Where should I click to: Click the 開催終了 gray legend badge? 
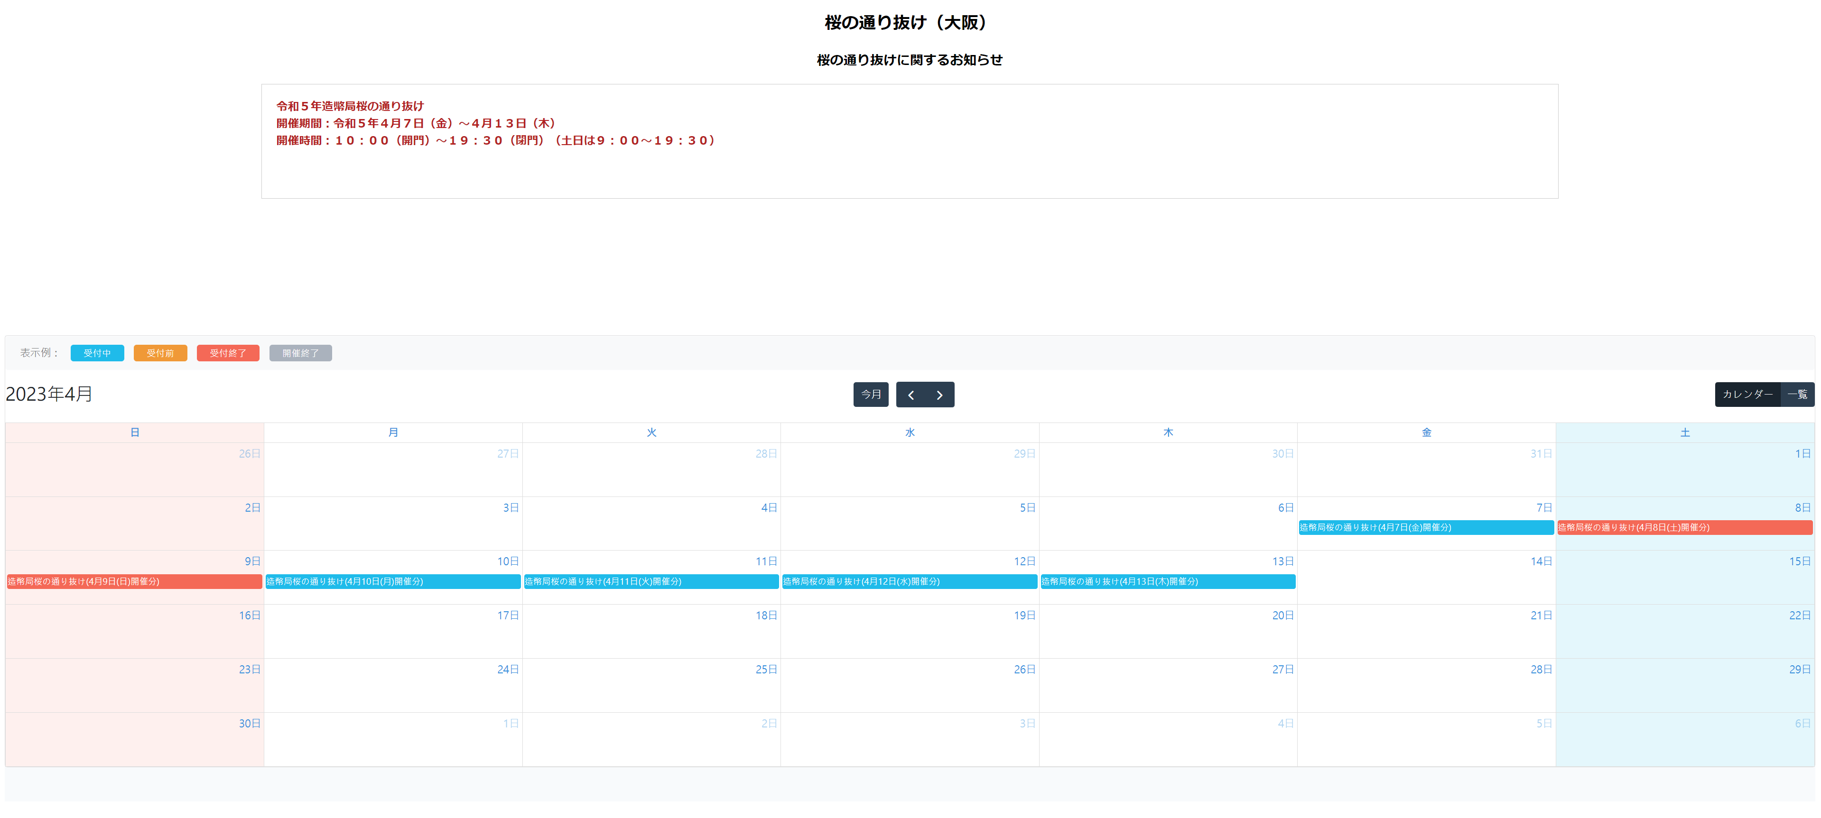point(300,353)
